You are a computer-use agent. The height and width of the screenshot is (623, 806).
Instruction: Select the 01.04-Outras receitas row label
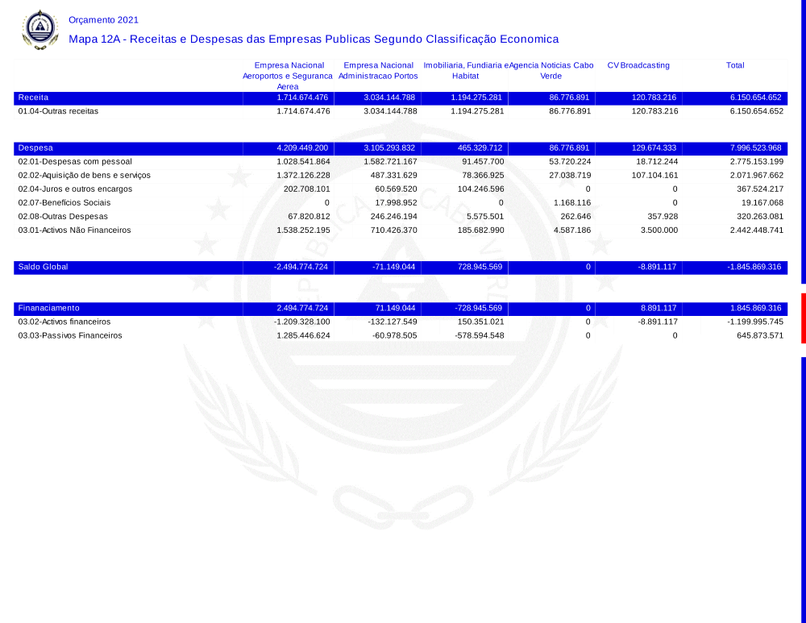(58, 111)
